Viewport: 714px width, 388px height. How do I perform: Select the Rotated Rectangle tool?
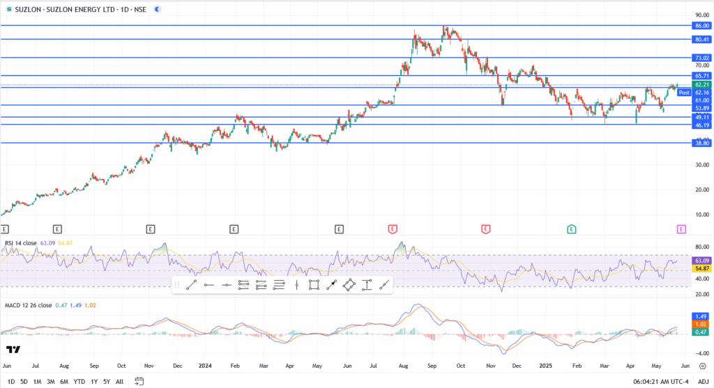349,284
